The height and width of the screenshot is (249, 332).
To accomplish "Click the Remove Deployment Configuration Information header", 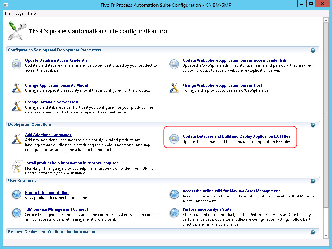I will pos(52,232).
